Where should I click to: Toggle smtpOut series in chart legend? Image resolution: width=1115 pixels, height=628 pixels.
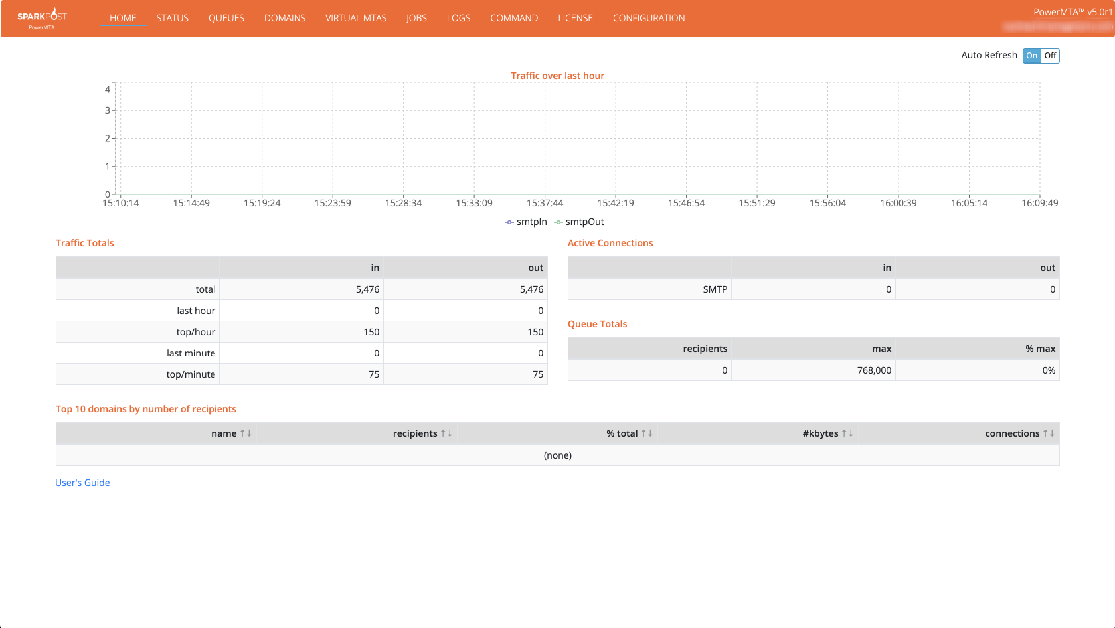579,222
